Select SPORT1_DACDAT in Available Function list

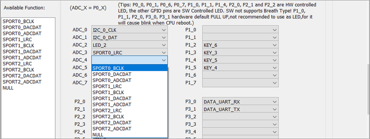coord(28,51)
